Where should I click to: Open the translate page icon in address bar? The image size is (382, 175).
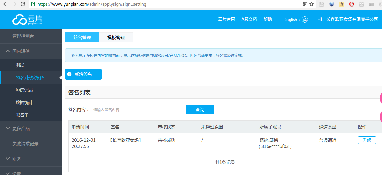[305, 4]
